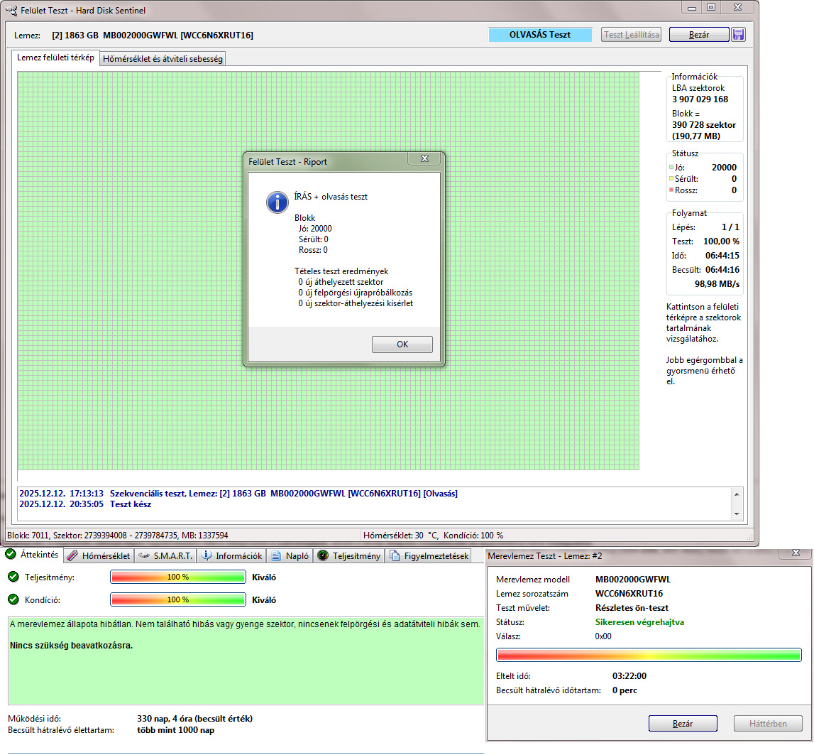Image resolution: width=814 pixels, height=755 pixels.
Task: Click the self-test progress bar in Merevlemez Teszt
Action: [649, 655]
